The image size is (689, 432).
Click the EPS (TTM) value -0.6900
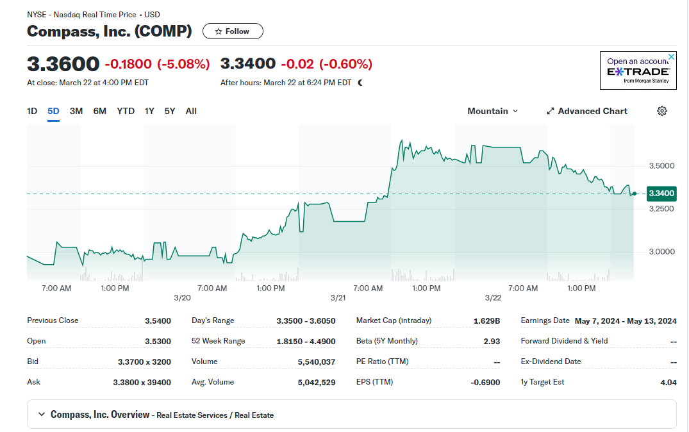click(485, 383)
